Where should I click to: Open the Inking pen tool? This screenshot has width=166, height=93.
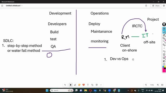75,85
